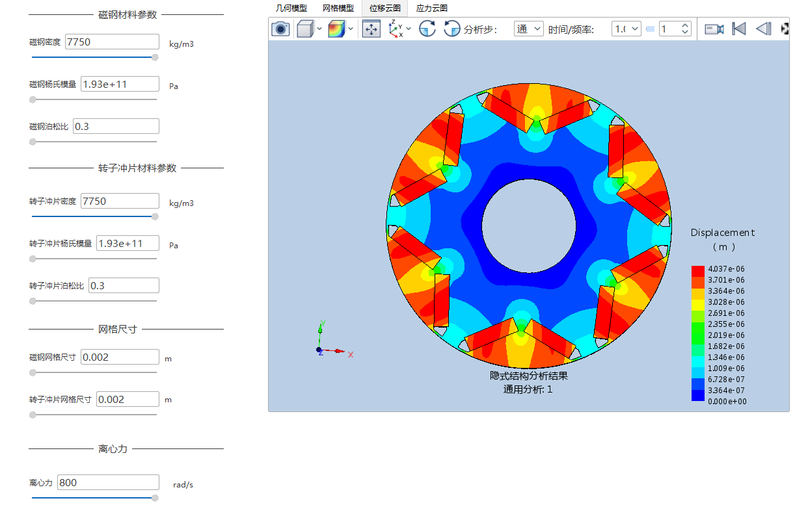Viewport: 795px width, 505px height.
Task: Rotate view clockwise using rotate icon
Action: (x=427, y=29)
